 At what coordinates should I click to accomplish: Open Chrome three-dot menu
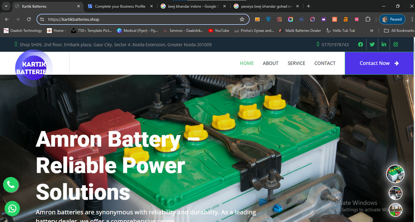[412, 19]
